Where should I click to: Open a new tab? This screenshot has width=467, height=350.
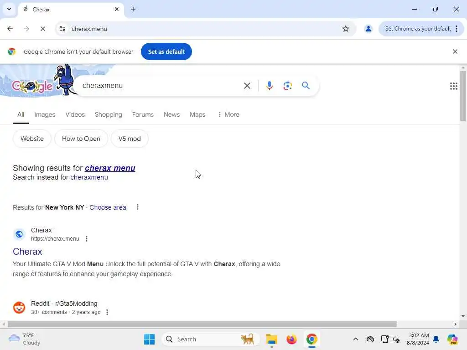click(x=133, y=9)
